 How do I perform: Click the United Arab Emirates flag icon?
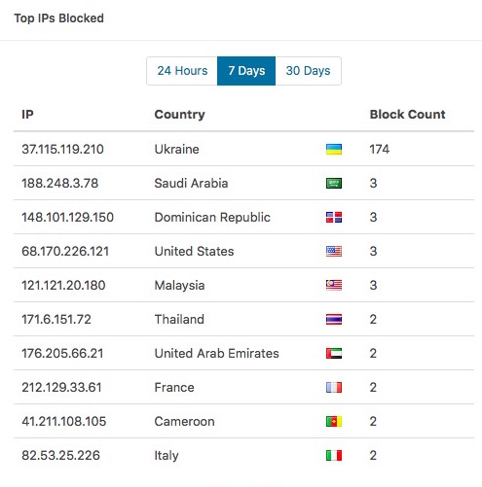(x=334, y=354)
